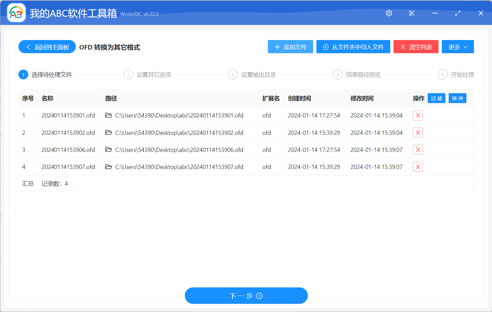This screenshot has height=312, width=492.
Task: Remove 20240114153901.ofd with its X button
Action: (x=417, y=115)
